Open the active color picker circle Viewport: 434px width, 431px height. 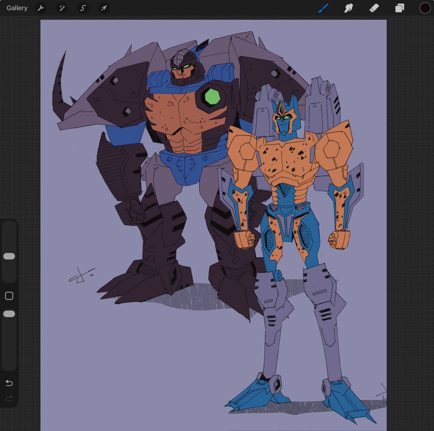[425, 8]
